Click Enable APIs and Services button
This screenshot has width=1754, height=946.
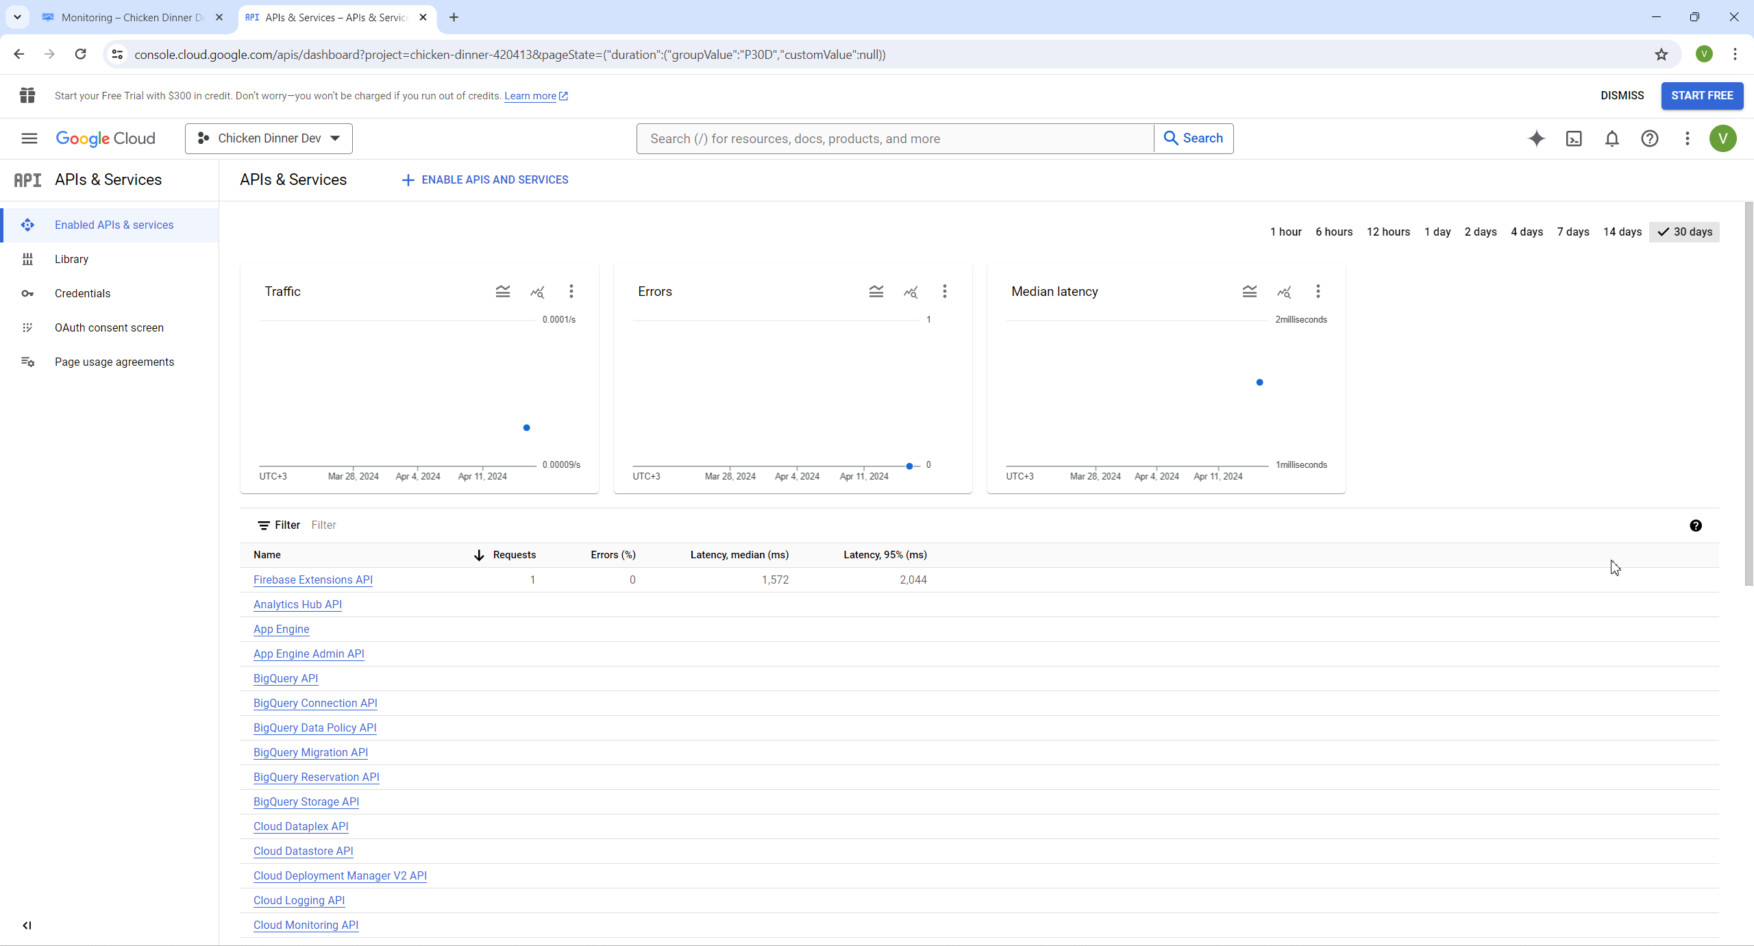pos(485,179)
